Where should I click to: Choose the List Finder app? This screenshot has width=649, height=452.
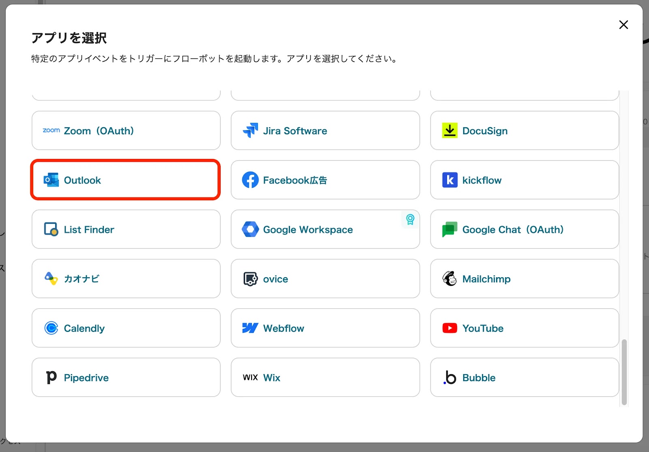pos(126,229)
